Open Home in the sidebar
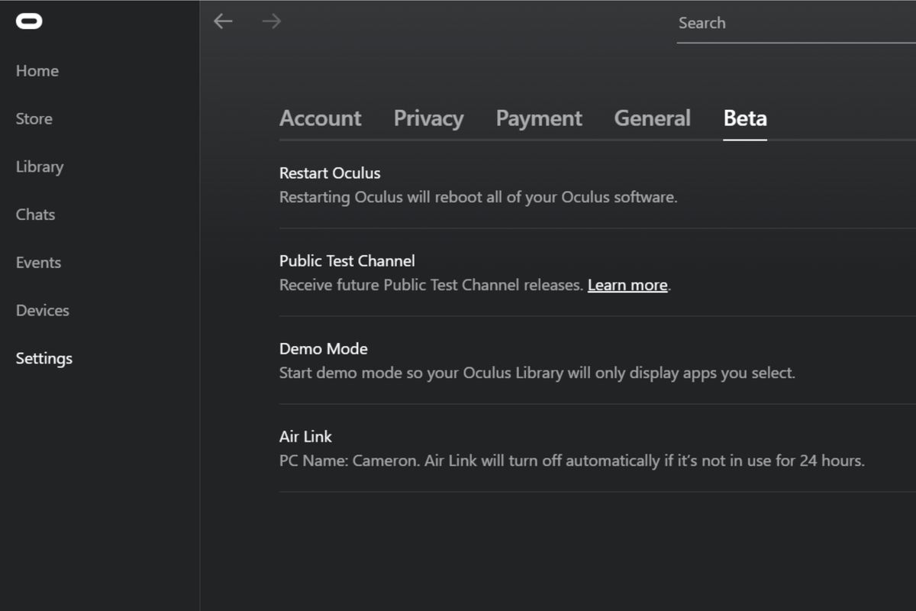The height and width of the screenshot is (611, 916). coord(37,71)
